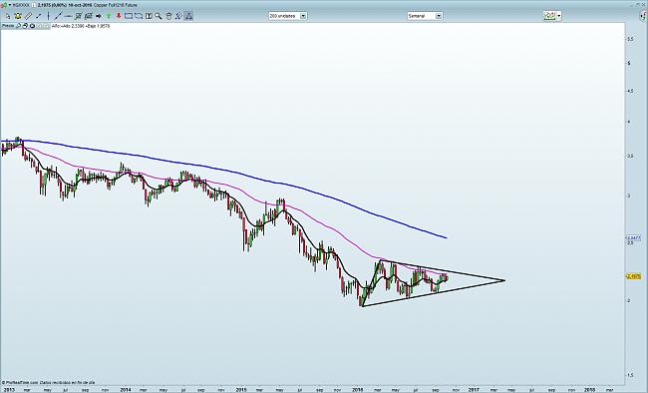This screenshot has height=393, width=648.
Task: Select the horizontal line drawing tool
Action: tap(68, 16)
